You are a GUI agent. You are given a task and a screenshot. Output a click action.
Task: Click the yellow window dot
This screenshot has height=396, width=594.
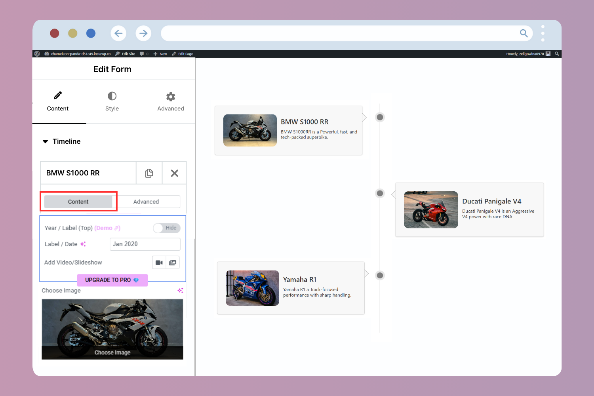pyautogui.click(x=72, y=33)
